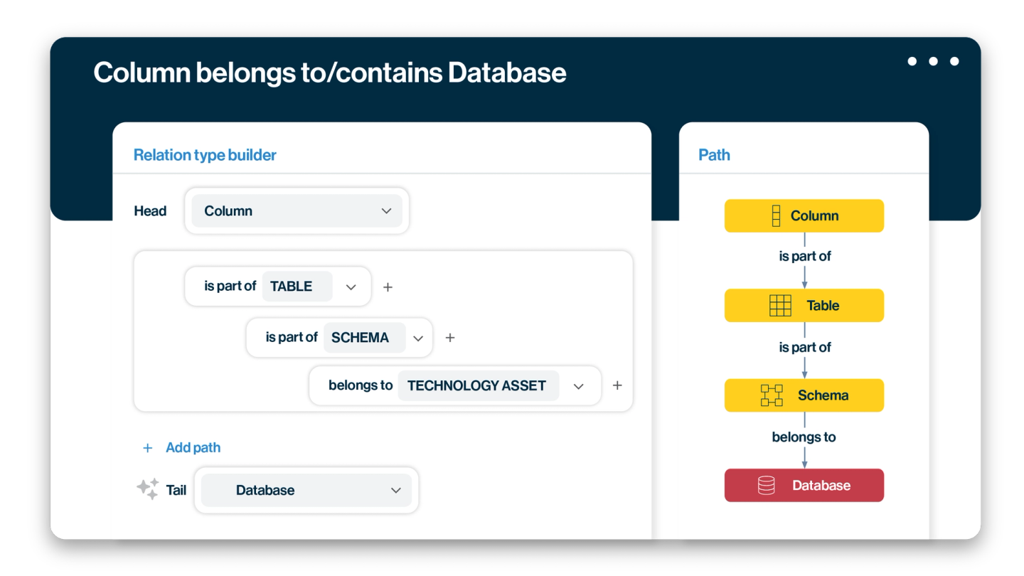
Task: Click the three-dot menu in header
Action: 933,61
